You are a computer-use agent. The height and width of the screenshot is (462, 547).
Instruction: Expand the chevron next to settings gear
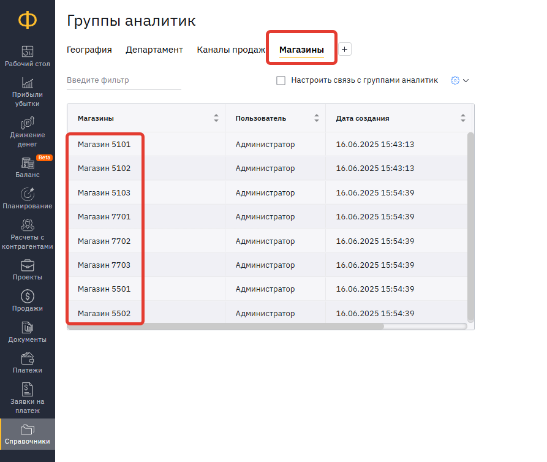466,81
